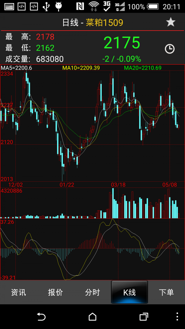Tap the 日线 - 菜粕1509 title
185x329 pixels.
pyautogui.click(x=92, y=23)
